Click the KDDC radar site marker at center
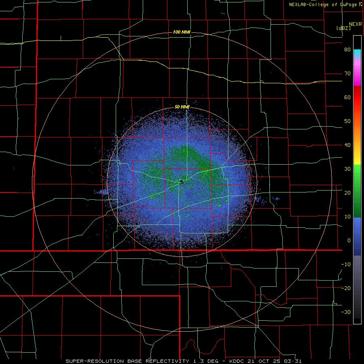This screenshot has width=364, height=364. pos(182,181)
